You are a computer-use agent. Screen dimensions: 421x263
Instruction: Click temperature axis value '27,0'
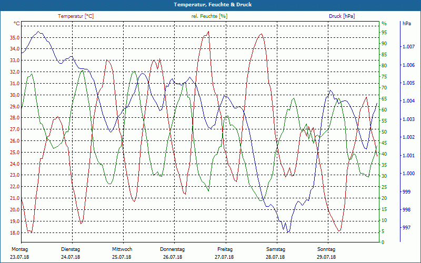click(15, 129)
